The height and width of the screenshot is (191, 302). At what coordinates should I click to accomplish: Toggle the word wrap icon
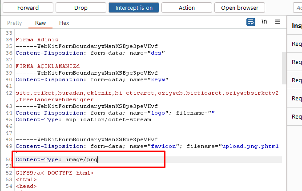click(x=251, y=22)
